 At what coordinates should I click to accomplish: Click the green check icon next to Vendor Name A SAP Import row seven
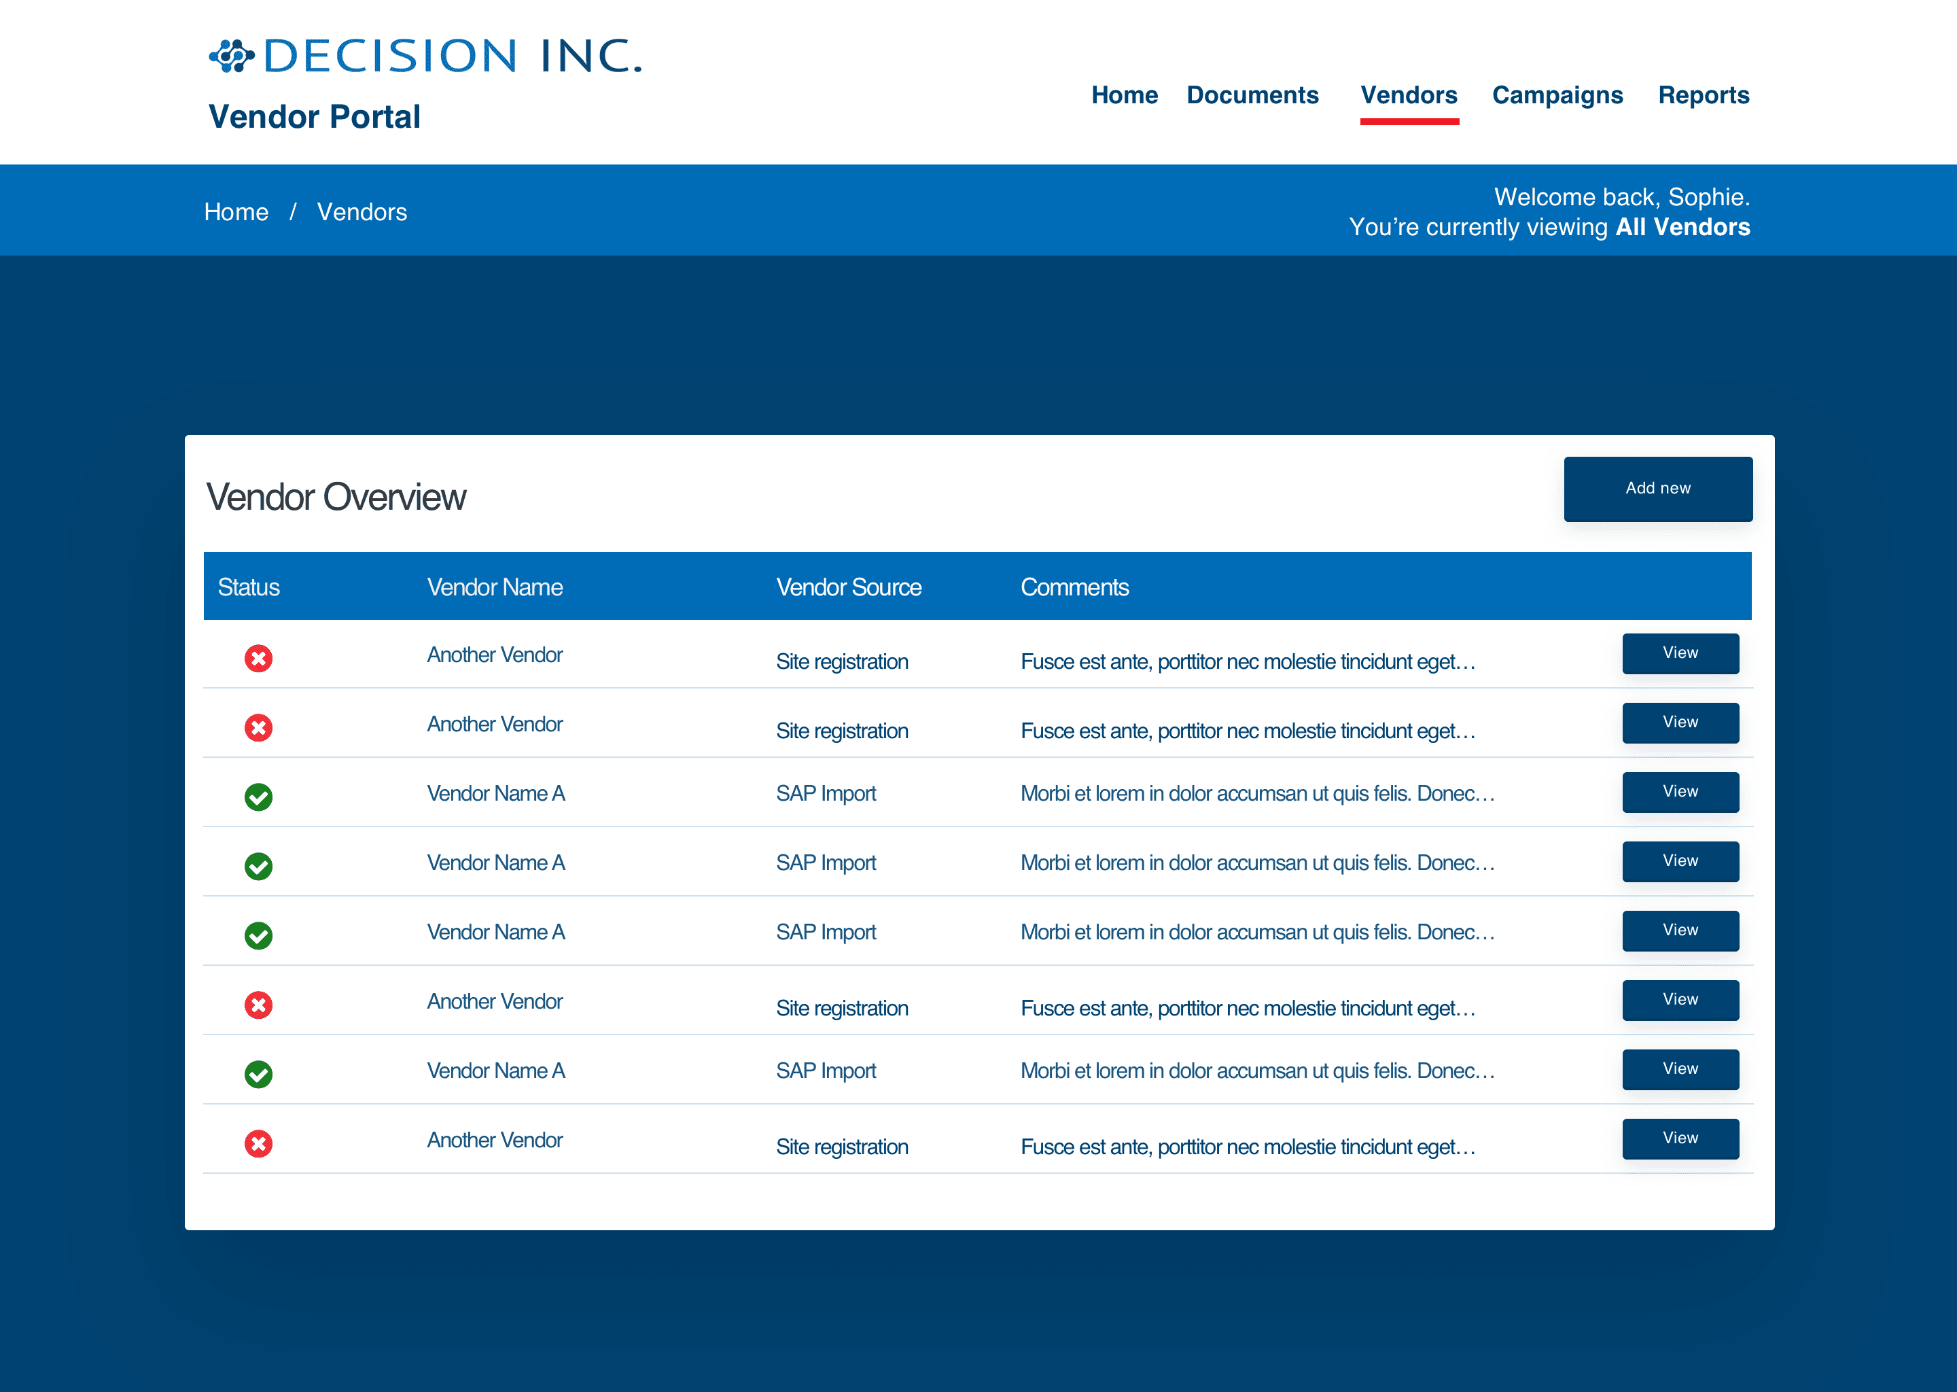pyautogui.click(x=259, y=1074)
